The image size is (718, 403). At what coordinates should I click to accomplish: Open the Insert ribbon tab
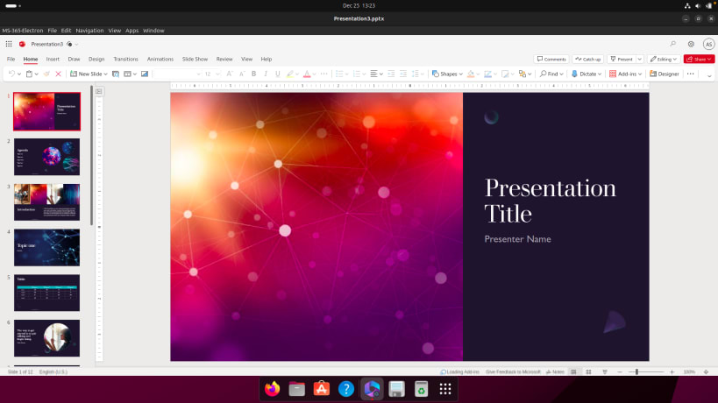pos(53,59)
